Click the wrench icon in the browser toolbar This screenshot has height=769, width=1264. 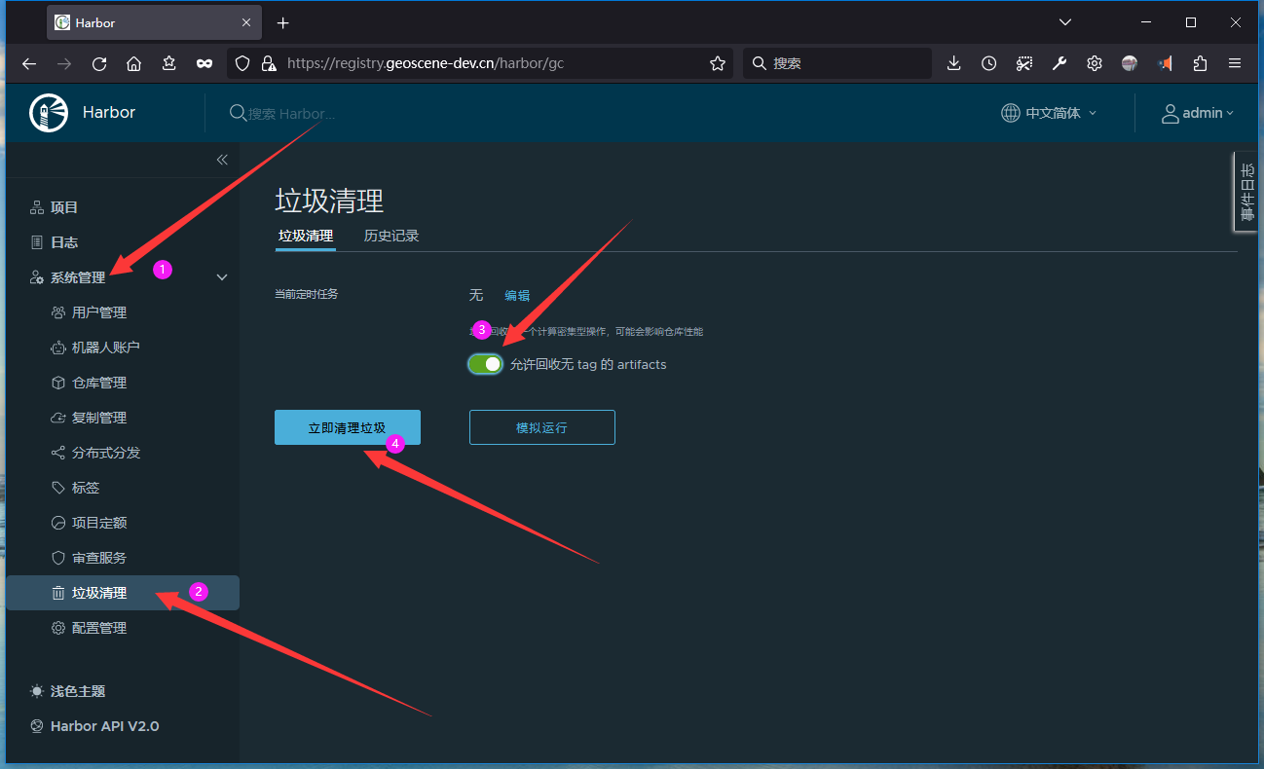(x=1059, y=63)
